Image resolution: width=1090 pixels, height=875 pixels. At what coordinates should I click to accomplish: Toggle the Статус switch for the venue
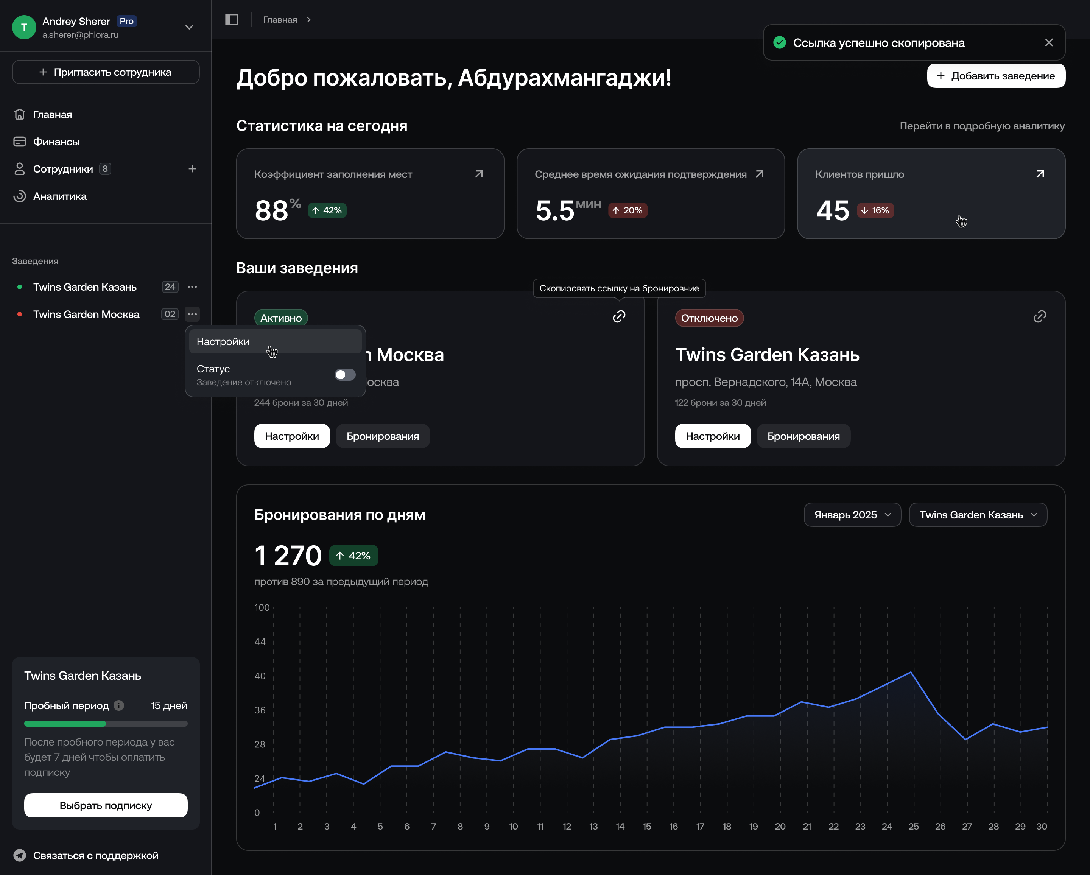pos(345,375)
